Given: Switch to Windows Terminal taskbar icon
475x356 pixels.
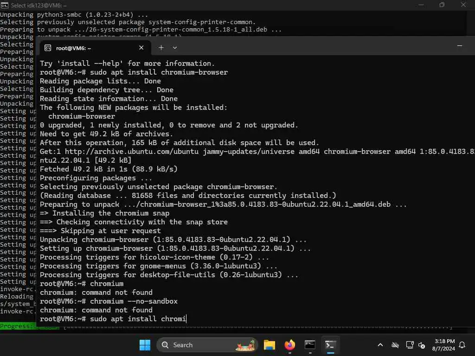Looking at the screenshot, I should point(330,345).
